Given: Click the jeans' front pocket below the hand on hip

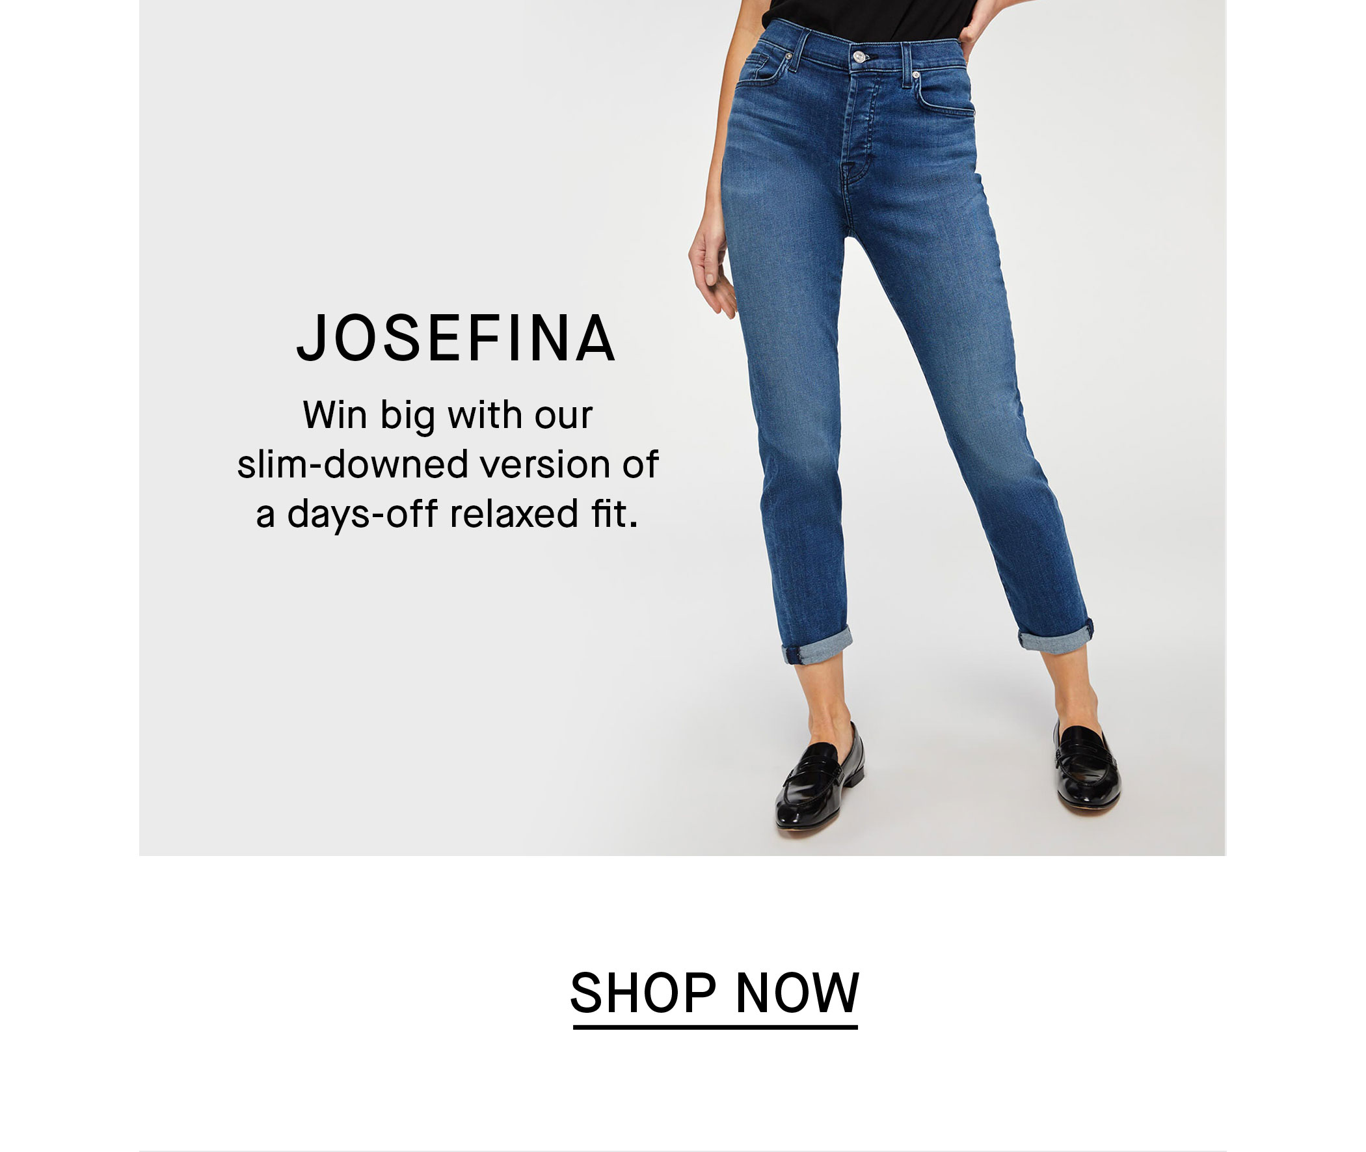Looking at the screenshot, I should (x=945, y=96).
